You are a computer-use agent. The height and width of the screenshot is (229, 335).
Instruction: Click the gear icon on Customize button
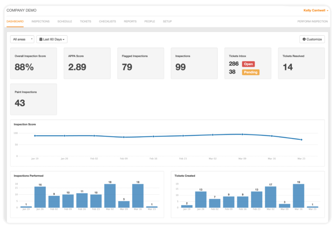[304, 39]
